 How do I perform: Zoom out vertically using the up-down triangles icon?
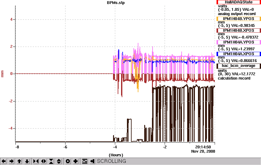59,161
